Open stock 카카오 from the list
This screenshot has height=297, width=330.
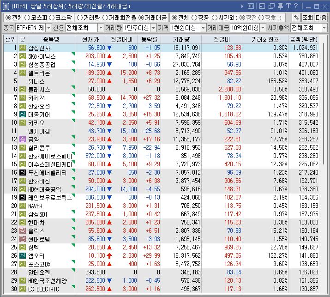click(x=36, y=122)
